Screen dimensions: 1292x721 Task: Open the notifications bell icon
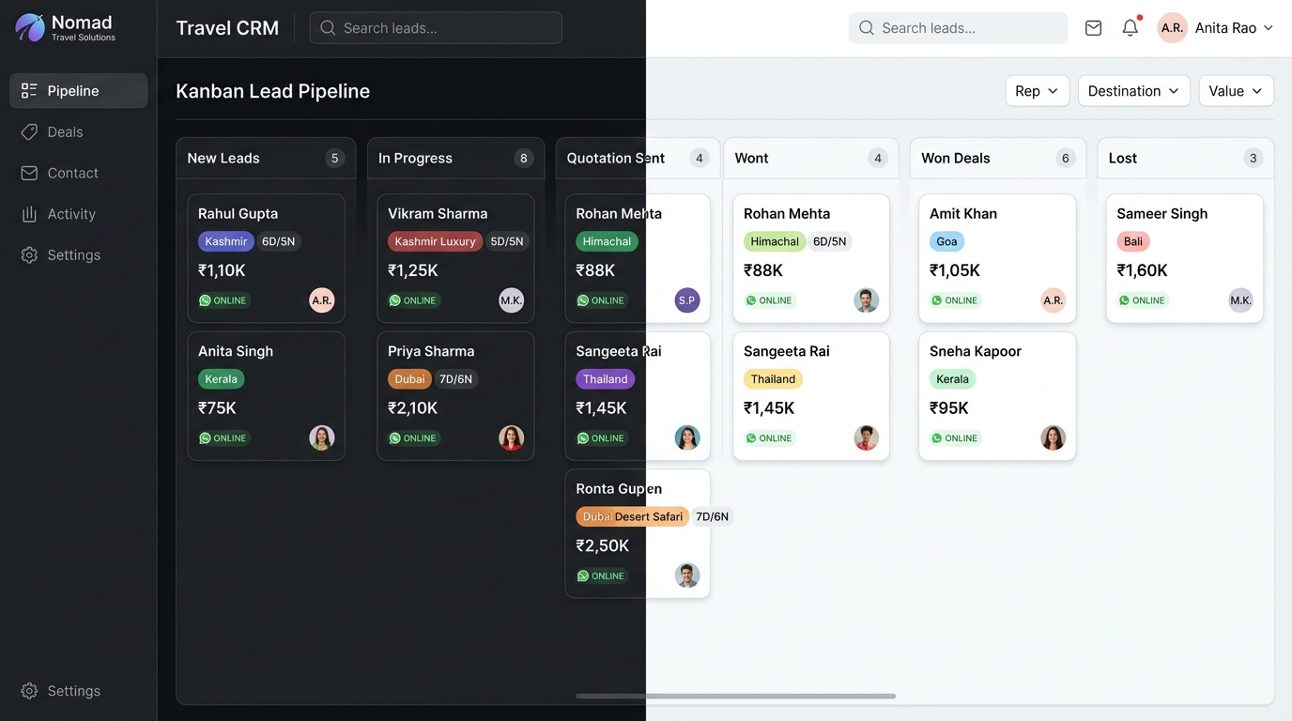(x=1130, y=28)
